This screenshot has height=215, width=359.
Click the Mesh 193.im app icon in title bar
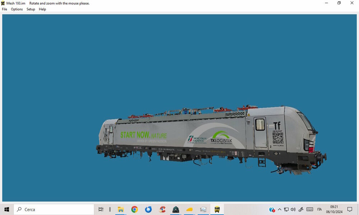click(3, 3)
